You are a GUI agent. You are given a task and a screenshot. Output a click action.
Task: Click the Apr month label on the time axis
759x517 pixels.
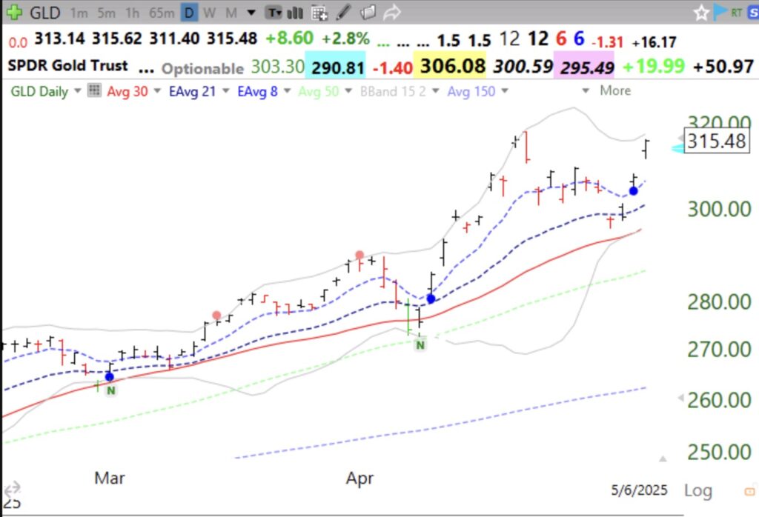click(359, 478)
